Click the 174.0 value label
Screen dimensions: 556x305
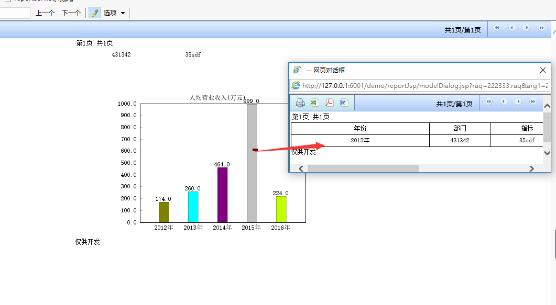click(x=163, y=199)
